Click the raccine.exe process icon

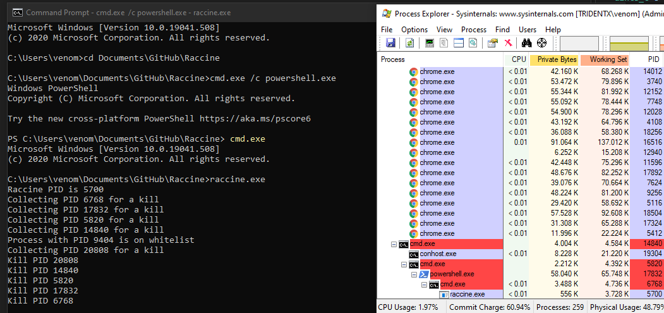pos(444,294)
